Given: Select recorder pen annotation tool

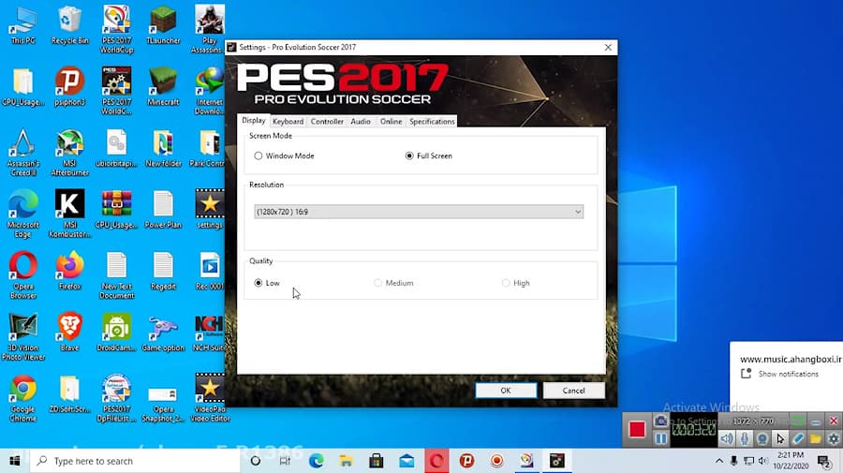Looking at the screenshot, I should (x=798, y=438).
